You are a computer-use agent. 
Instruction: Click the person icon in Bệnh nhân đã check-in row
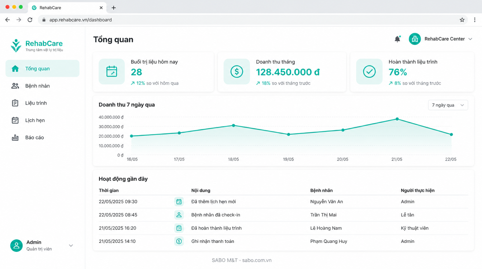(179, 215)
